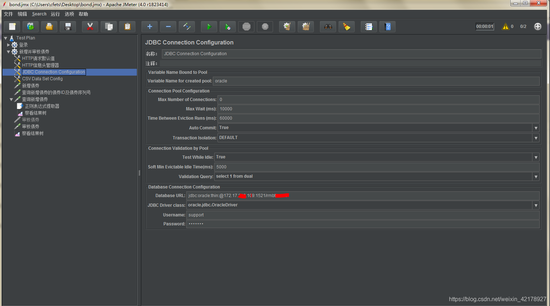Click Start no pauses icon
550x306 pixels.
(228, 27)
